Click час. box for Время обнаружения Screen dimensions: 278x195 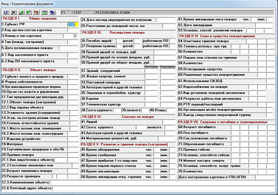coord(157,150)
